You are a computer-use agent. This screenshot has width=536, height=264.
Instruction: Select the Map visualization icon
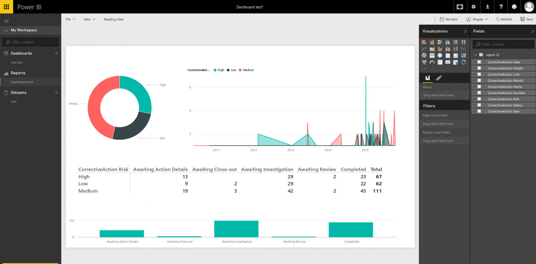(440, 55)
